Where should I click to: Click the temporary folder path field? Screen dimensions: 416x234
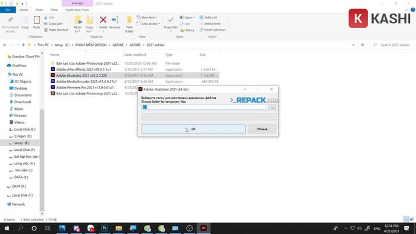[205, 107]
